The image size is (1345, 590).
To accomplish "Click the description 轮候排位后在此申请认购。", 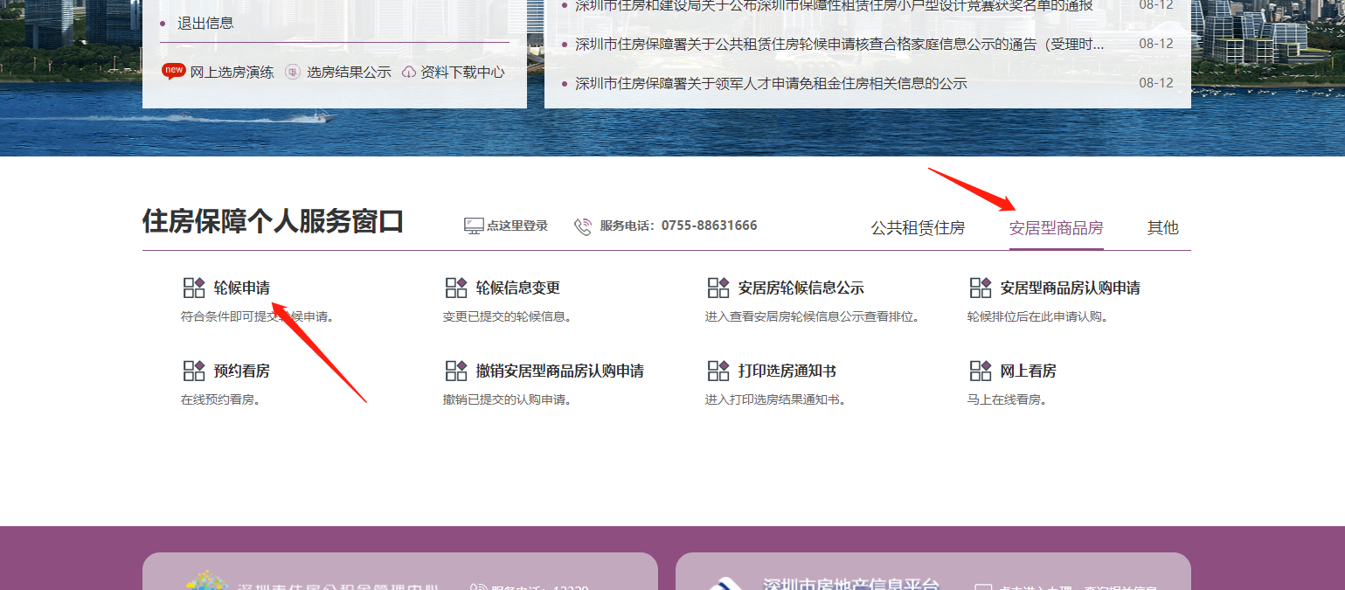I will pyautogui.click(x=1038, y=316).
